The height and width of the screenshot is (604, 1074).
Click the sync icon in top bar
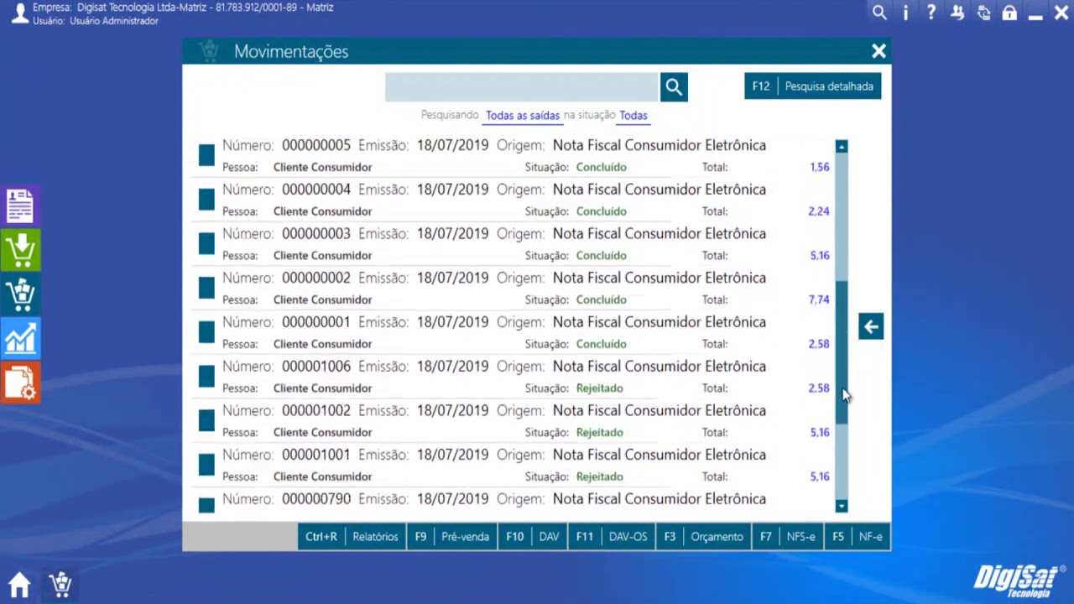tap(983, 13)
